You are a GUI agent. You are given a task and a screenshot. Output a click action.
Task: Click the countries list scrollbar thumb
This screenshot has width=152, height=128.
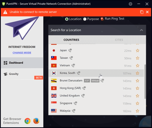145,81
